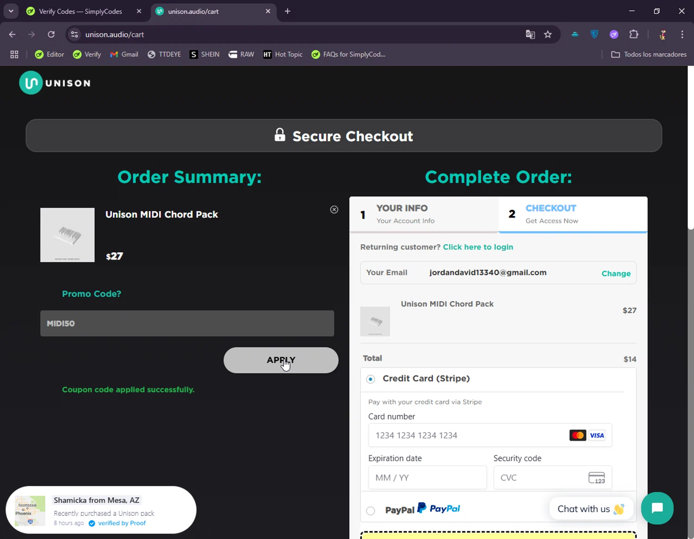Screen dimensions: 694x539
Task: View site information icon in address bar
Action: [x=74, y=34]
